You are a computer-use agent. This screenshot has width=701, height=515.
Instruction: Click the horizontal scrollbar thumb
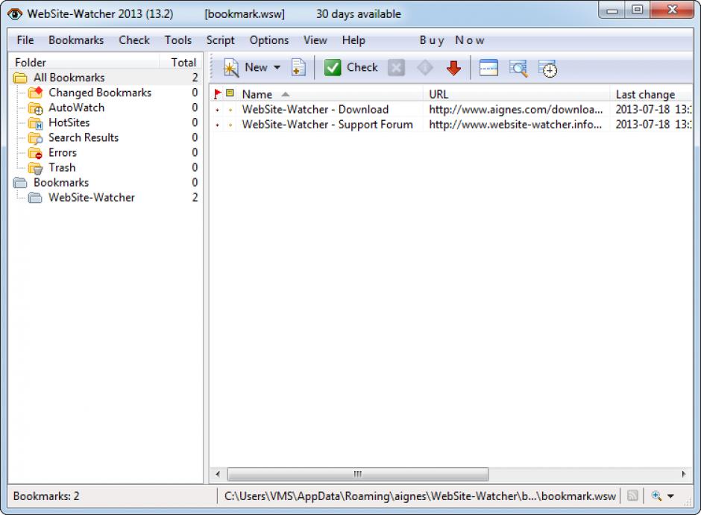(x=358, y=474)
